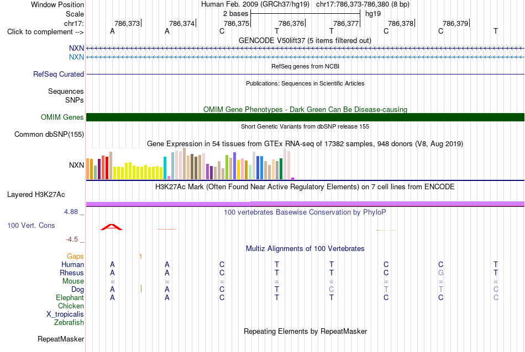Click the hg19 scale label
525x352 pixels.
[x=373, y=14]
